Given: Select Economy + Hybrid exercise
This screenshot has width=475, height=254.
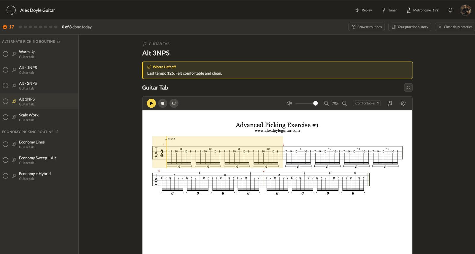Looking at the screenshot, I should click(x=39, y=176).
